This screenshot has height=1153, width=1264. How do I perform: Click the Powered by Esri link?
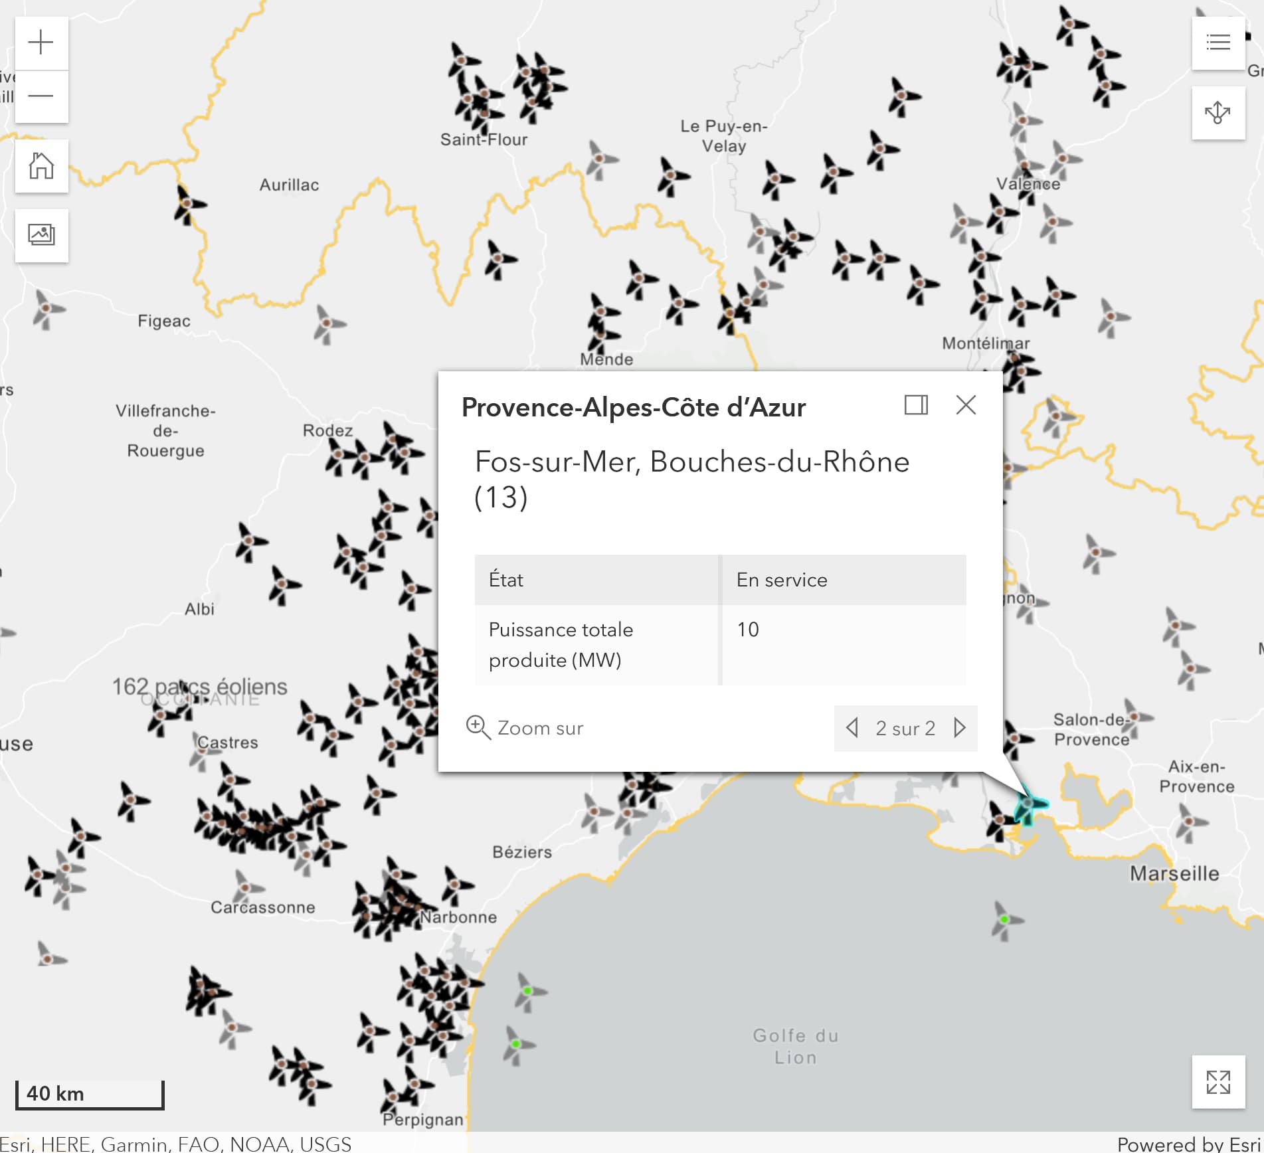[1190, 1144]
